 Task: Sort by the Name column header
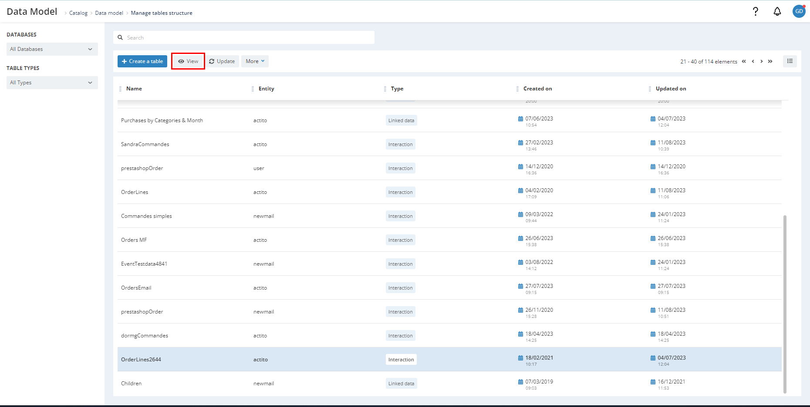pos(134,89)
